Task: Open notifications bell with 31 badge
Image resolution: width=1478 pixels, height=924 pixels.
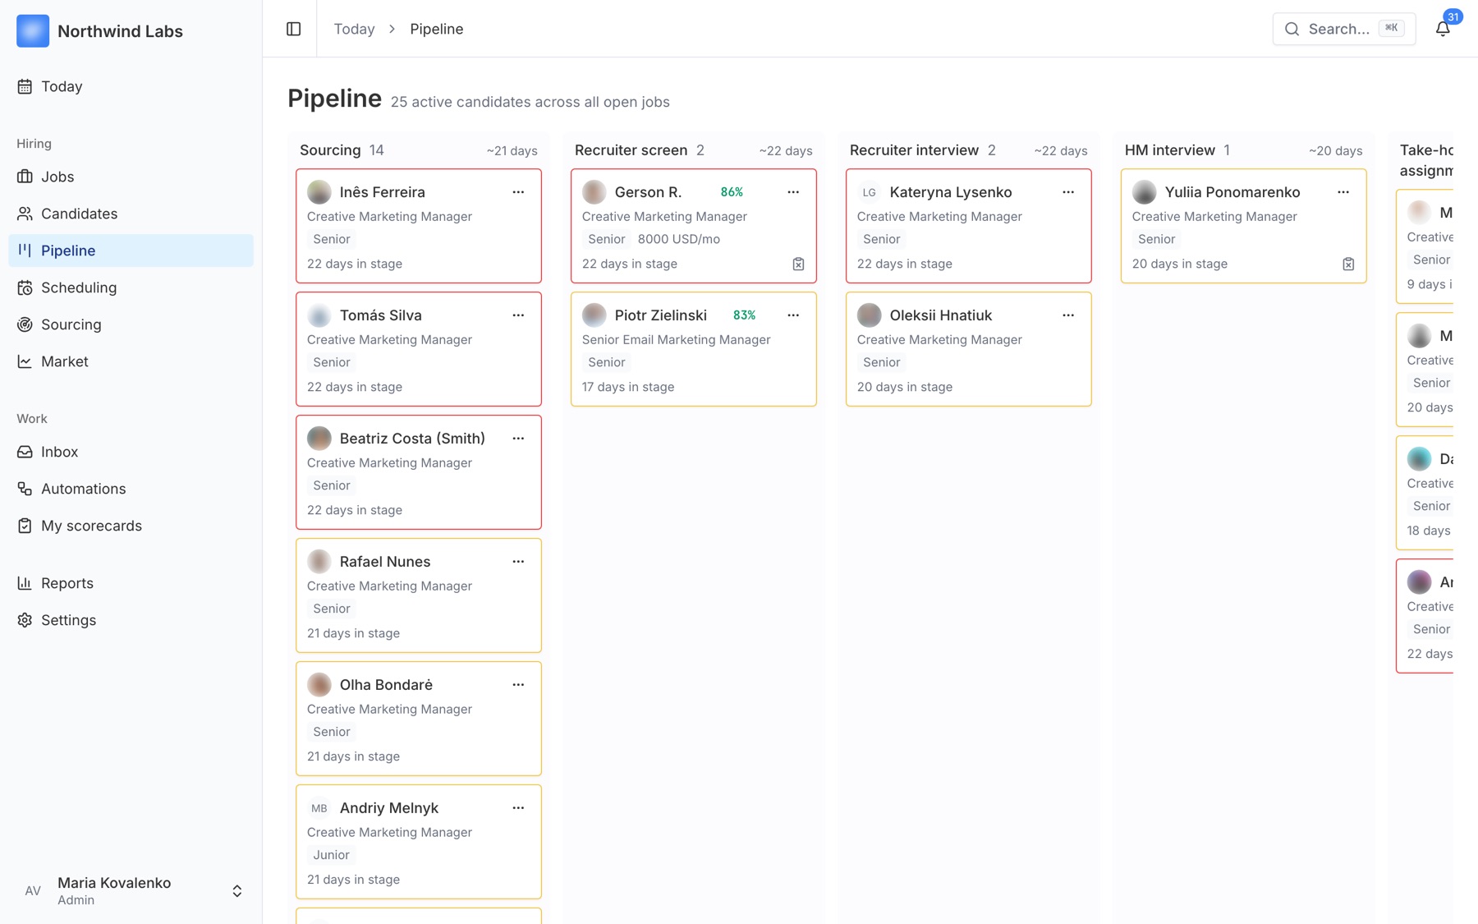Action: pyautogui.click(x=1443, y=29)
